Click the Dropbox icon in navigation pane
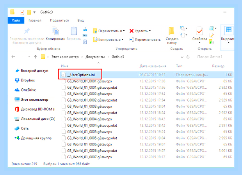This screenshot has width=242, height=175. pos(17,80)
